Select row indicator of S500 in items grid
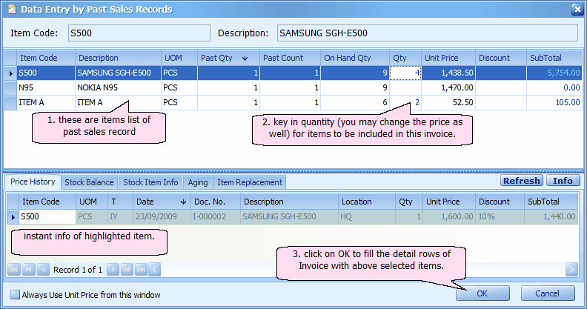Image resolution: width=587 pixels, height=309 pixels. pyautogui.click(x=10, y=73)
